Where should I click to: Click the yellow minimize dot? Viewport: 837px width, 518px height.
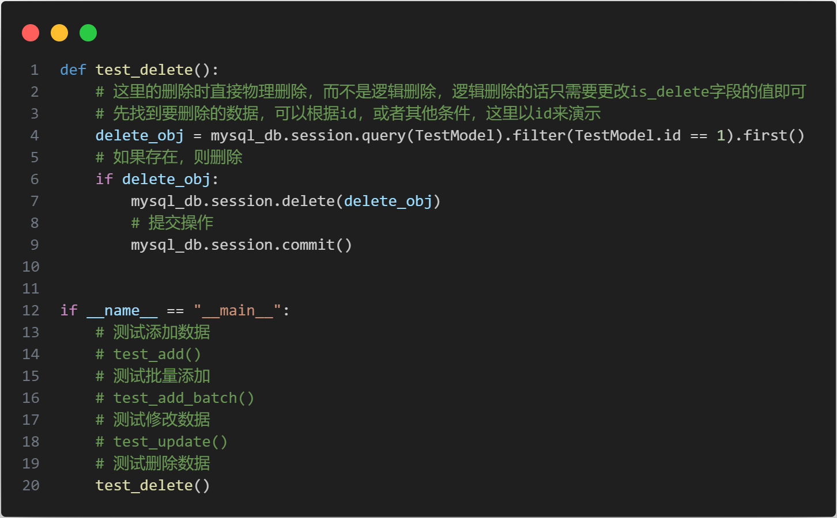point(59,33)
